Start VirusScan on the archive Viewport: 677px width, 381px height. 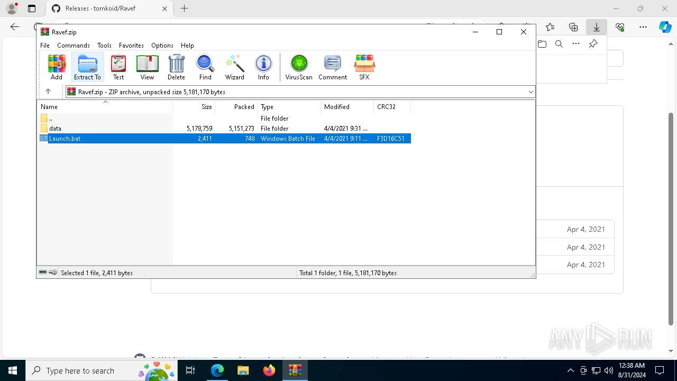pos(299,67)
